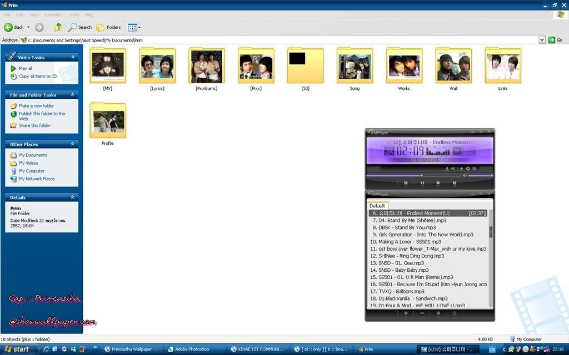Select the [MV] folder
The width and height of the screenshot is (569, 355).
pos(108,69)
